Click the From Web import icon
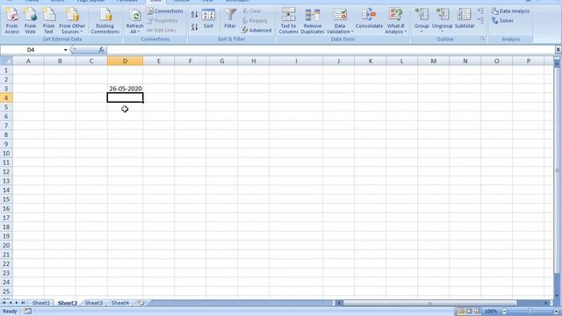The width and height of the screenshot is (562, 316). tap(30, 21)
